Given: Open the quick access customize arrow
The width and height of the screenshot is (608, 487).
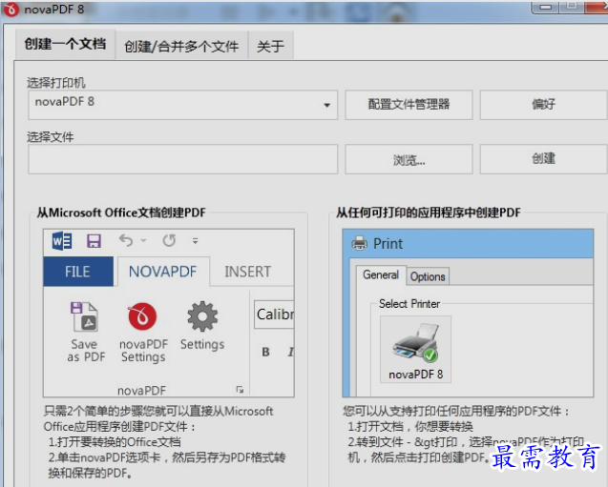Looking at the screenshot, I should point(195,241).
